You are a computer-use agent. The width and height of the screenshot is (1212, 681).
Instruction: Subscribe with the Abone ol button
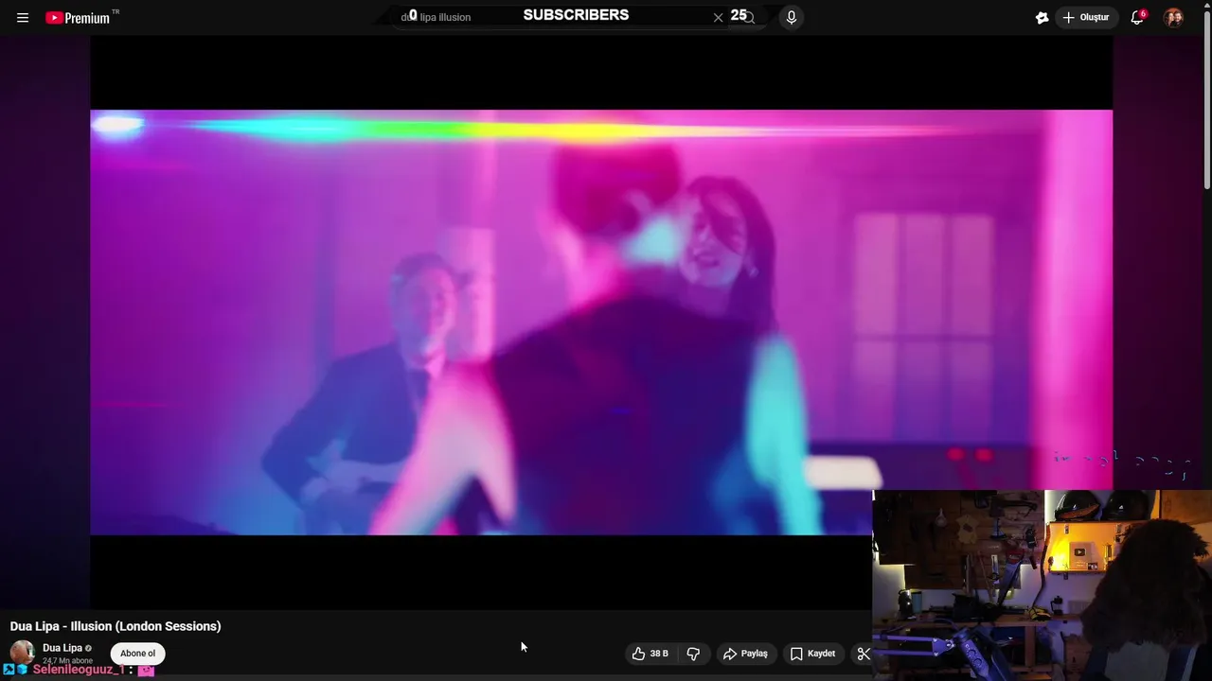[137, 654]
